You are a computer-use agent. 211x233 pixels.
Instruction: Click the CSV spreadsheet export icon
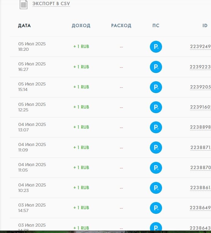click(23, 4)
